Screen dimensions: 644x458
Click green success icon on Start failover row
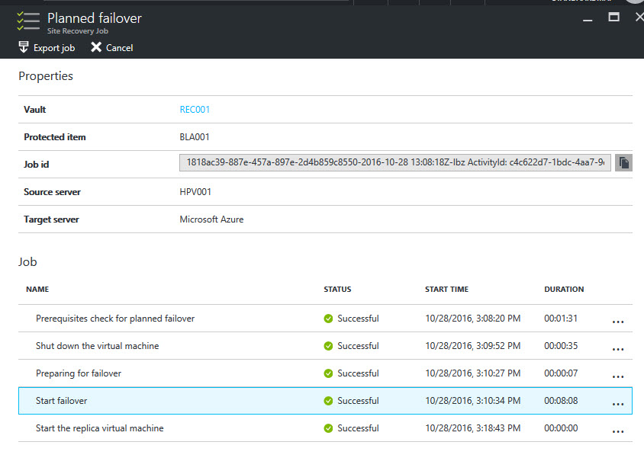click(x=328, y=401)
